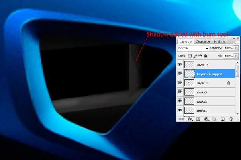Open the Normal blend mode dropdown
Viewport: 241px width, 160px height.
(x=193, y=48)
